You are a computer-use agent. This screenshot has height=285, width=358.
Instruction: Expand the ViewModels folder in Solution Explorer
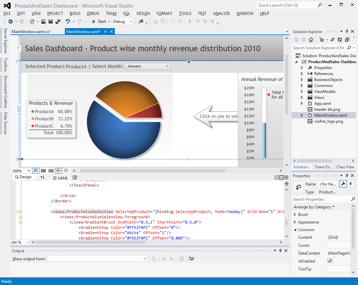pos(301,91)
